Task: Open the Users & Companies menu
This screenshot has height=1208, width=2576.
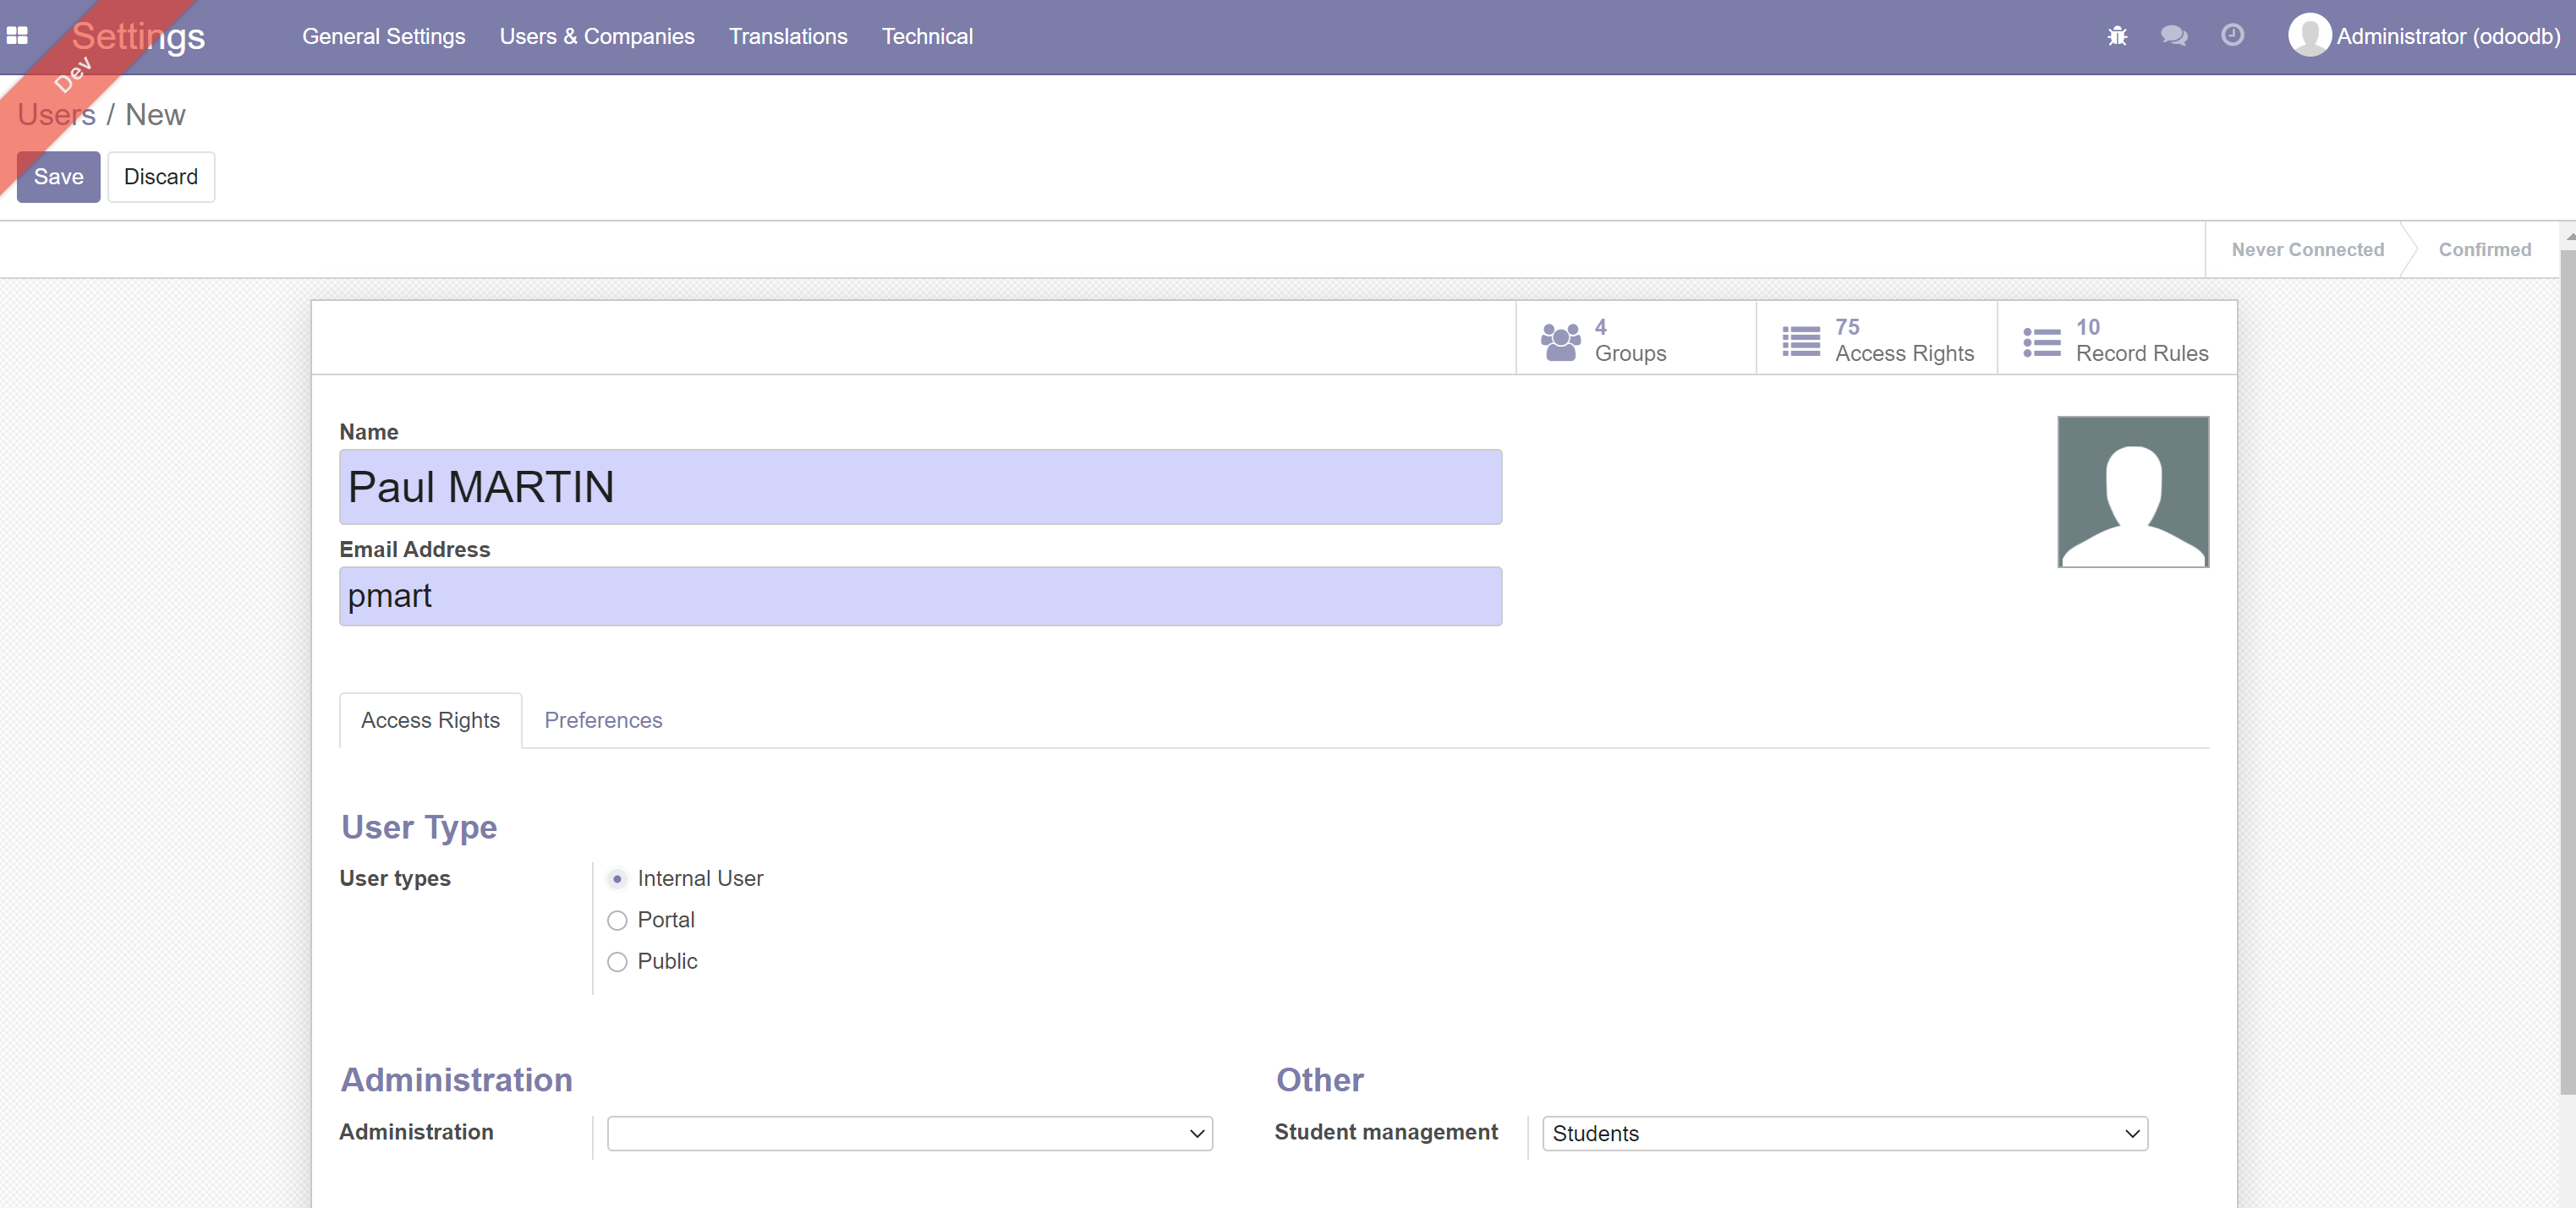Action: [x=596, y=36]
